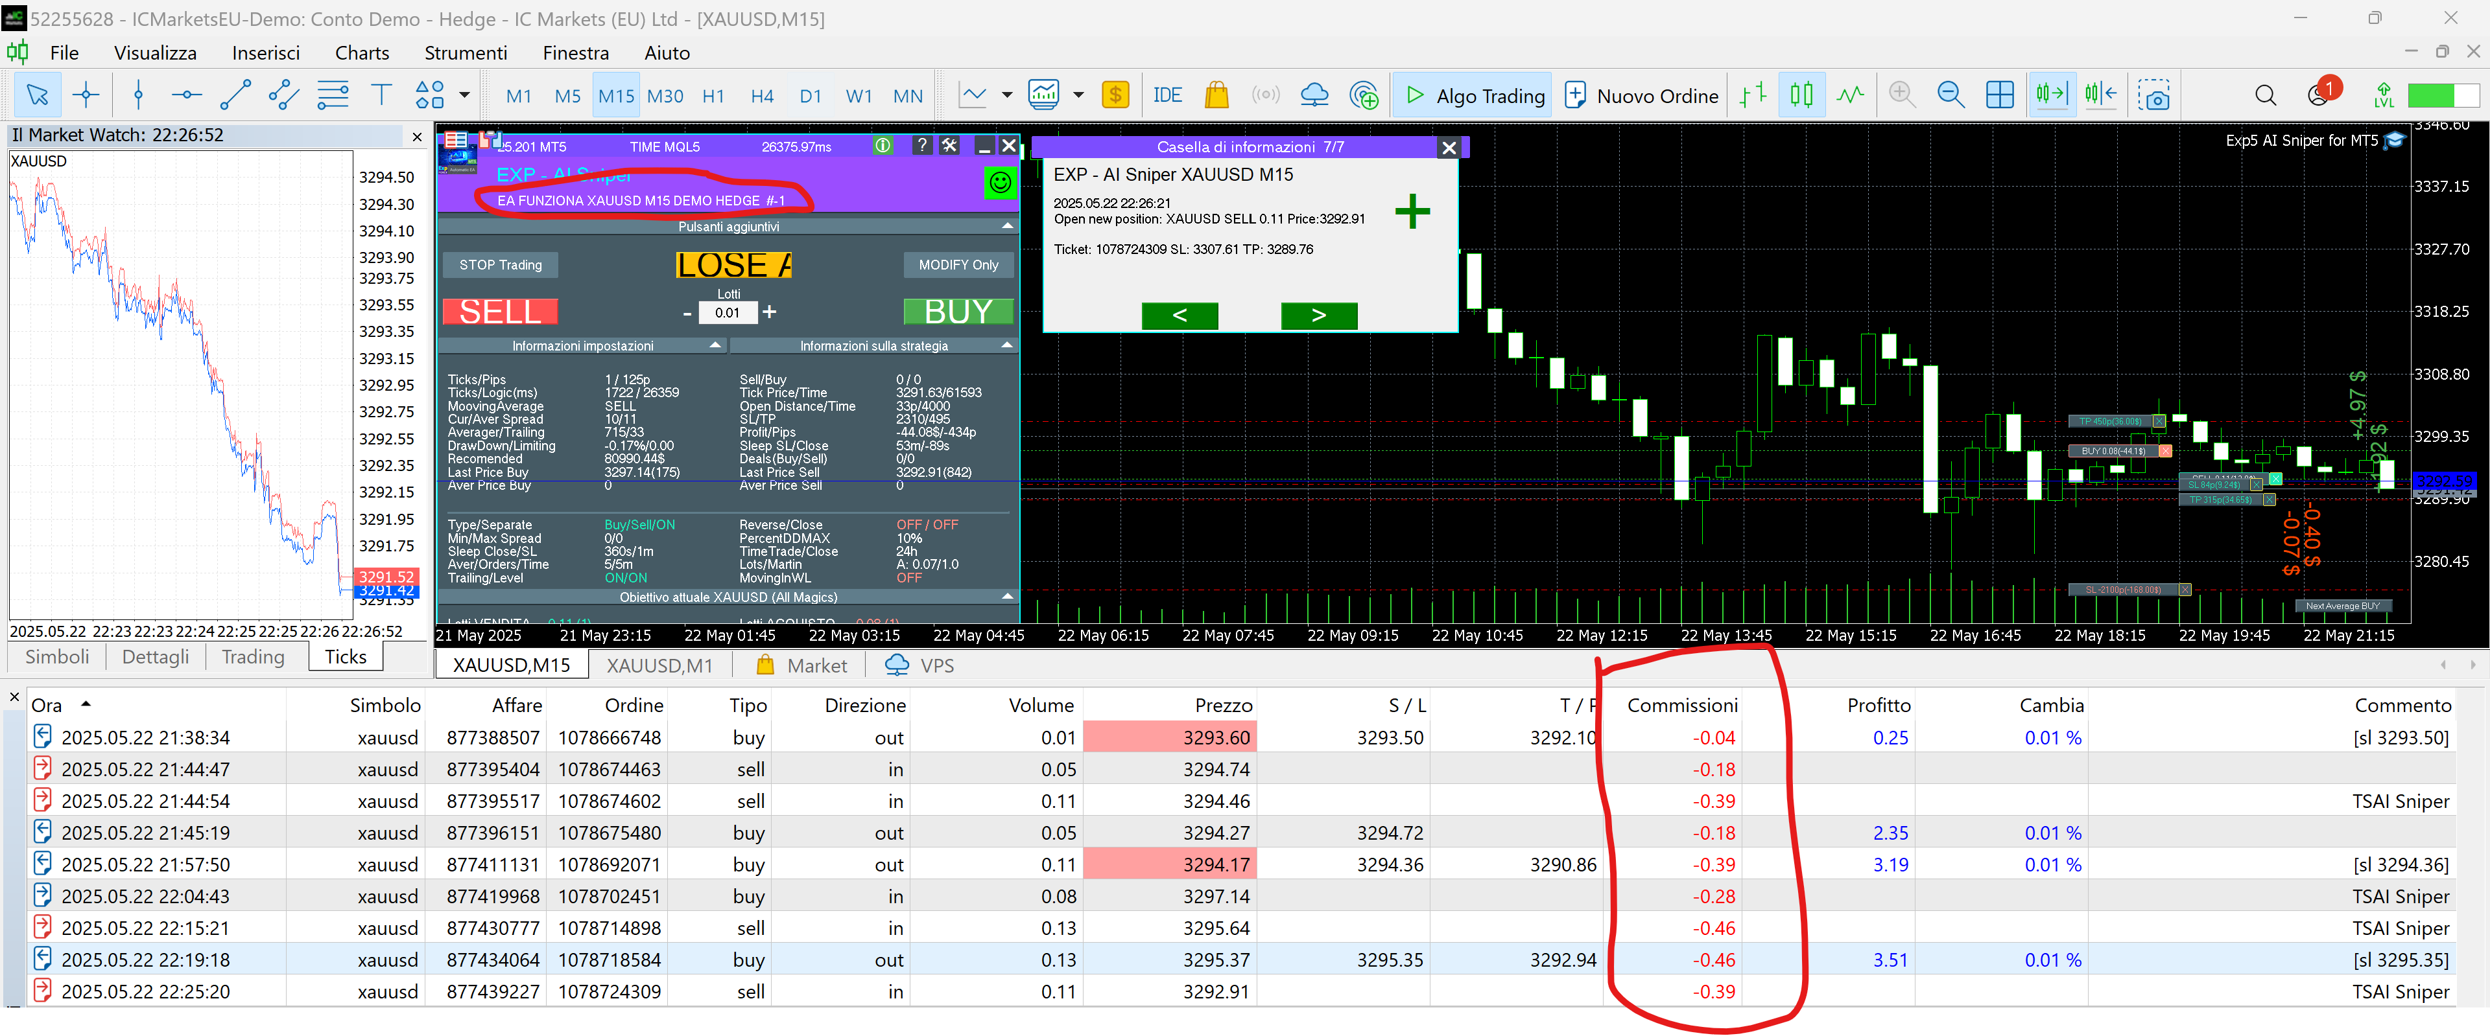Switch timeframe to M30
The height and width of the screenshot is (1036, 2490).
coord(665,96)
